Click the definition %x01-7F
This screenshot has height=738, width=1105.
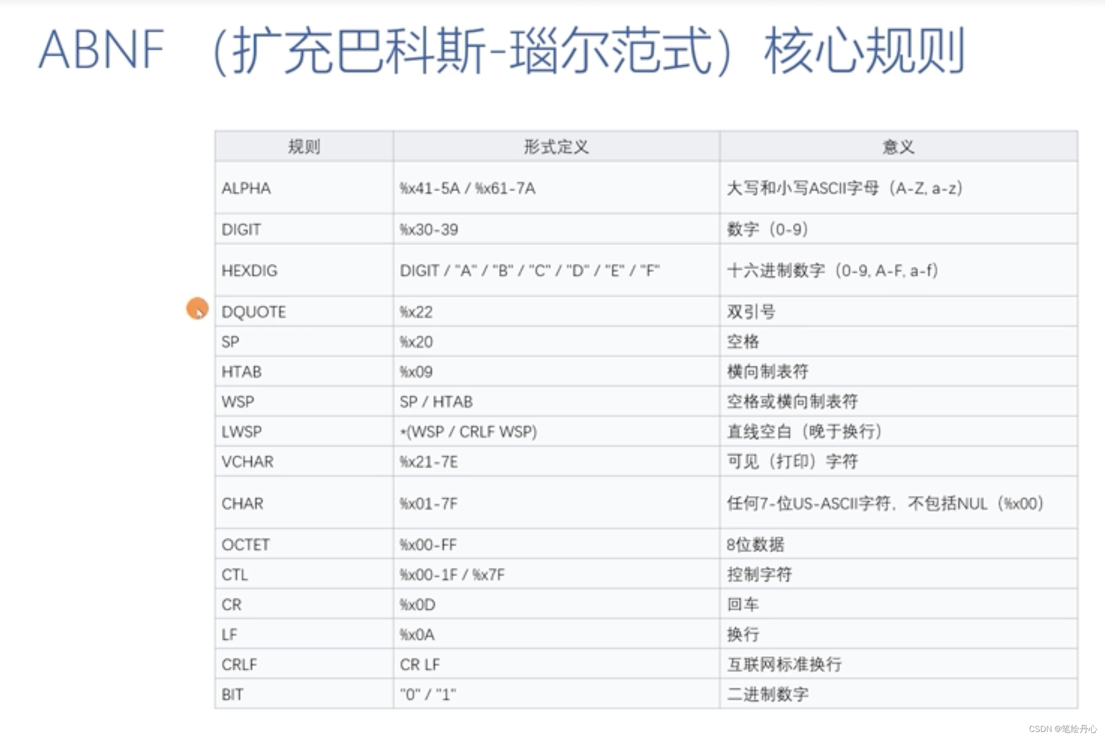[x=429, y=503]
